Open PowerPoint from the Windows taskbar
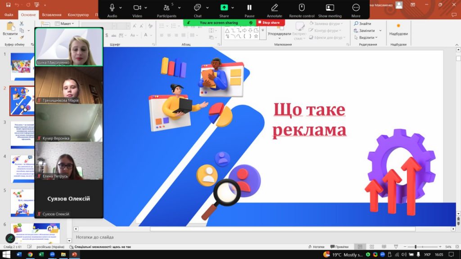This screenshot has height=259, width=461. coord(74,255)
